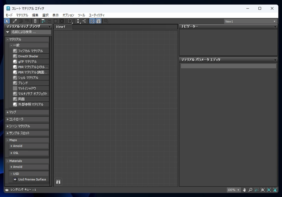Collapse the USD subgroup

pos(29,174)
